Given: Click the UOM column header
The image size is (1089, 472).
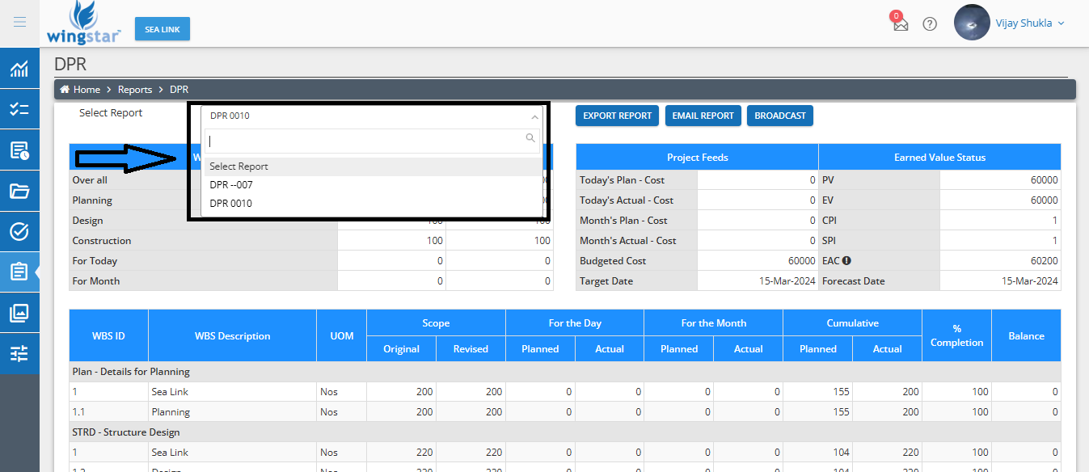Looking at the screenshot, I should [x=342, y=335].
